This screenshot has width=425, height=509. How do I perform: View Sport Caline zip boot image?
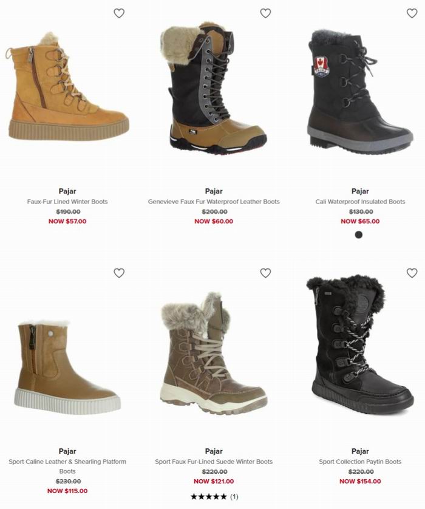click(x=67, y=367)
